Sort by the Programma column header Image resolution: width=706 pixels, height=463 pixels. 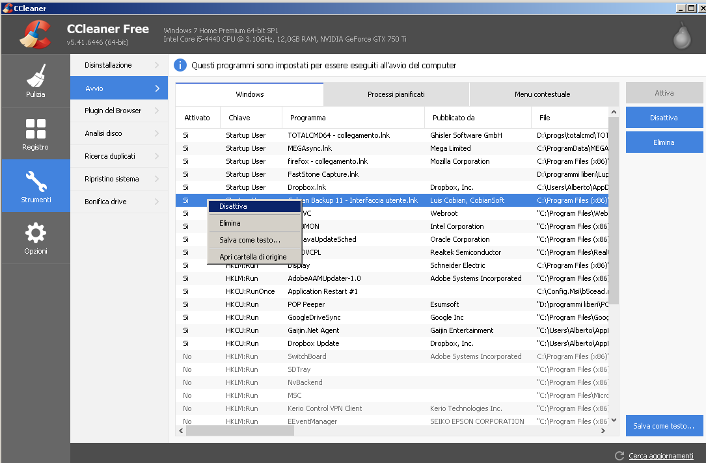click(353, 118)
